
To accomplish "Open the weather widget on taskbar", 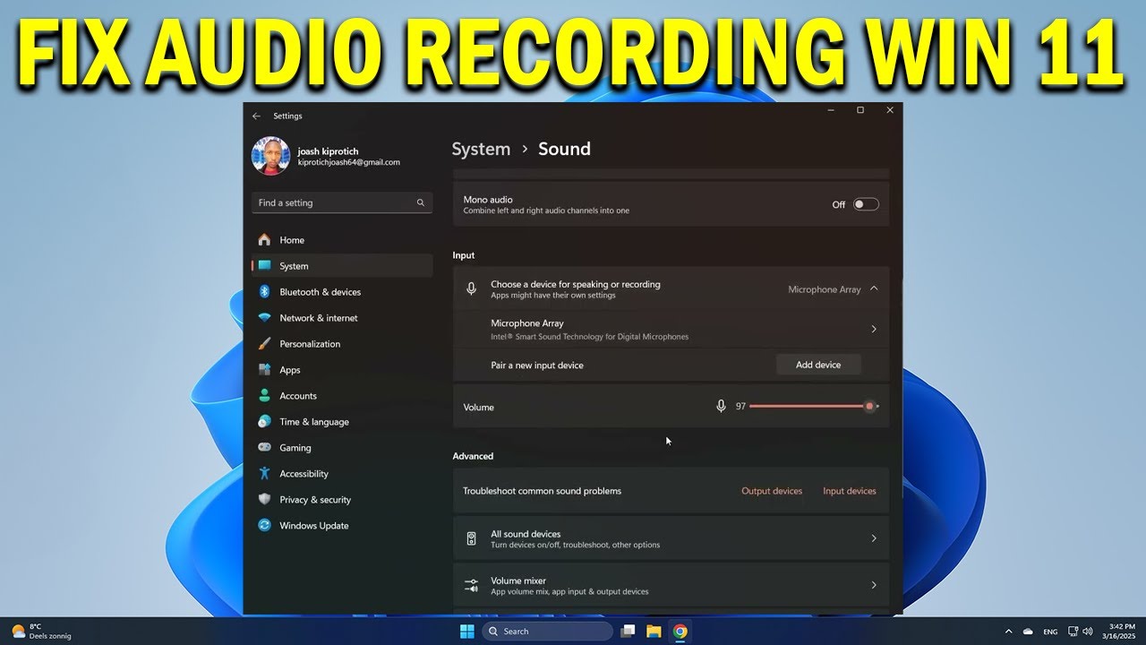I will (40, 632).
